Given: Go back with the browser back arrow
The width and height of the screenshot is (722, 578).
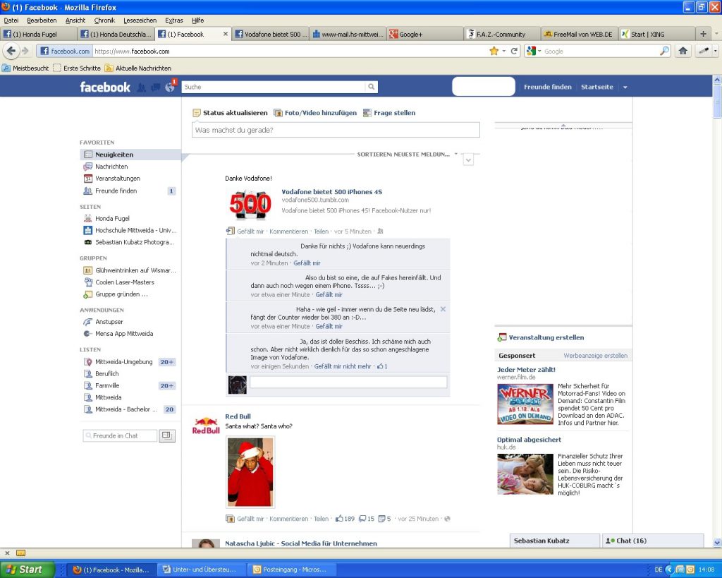Looking at the screenshot, I should point(11,51).
